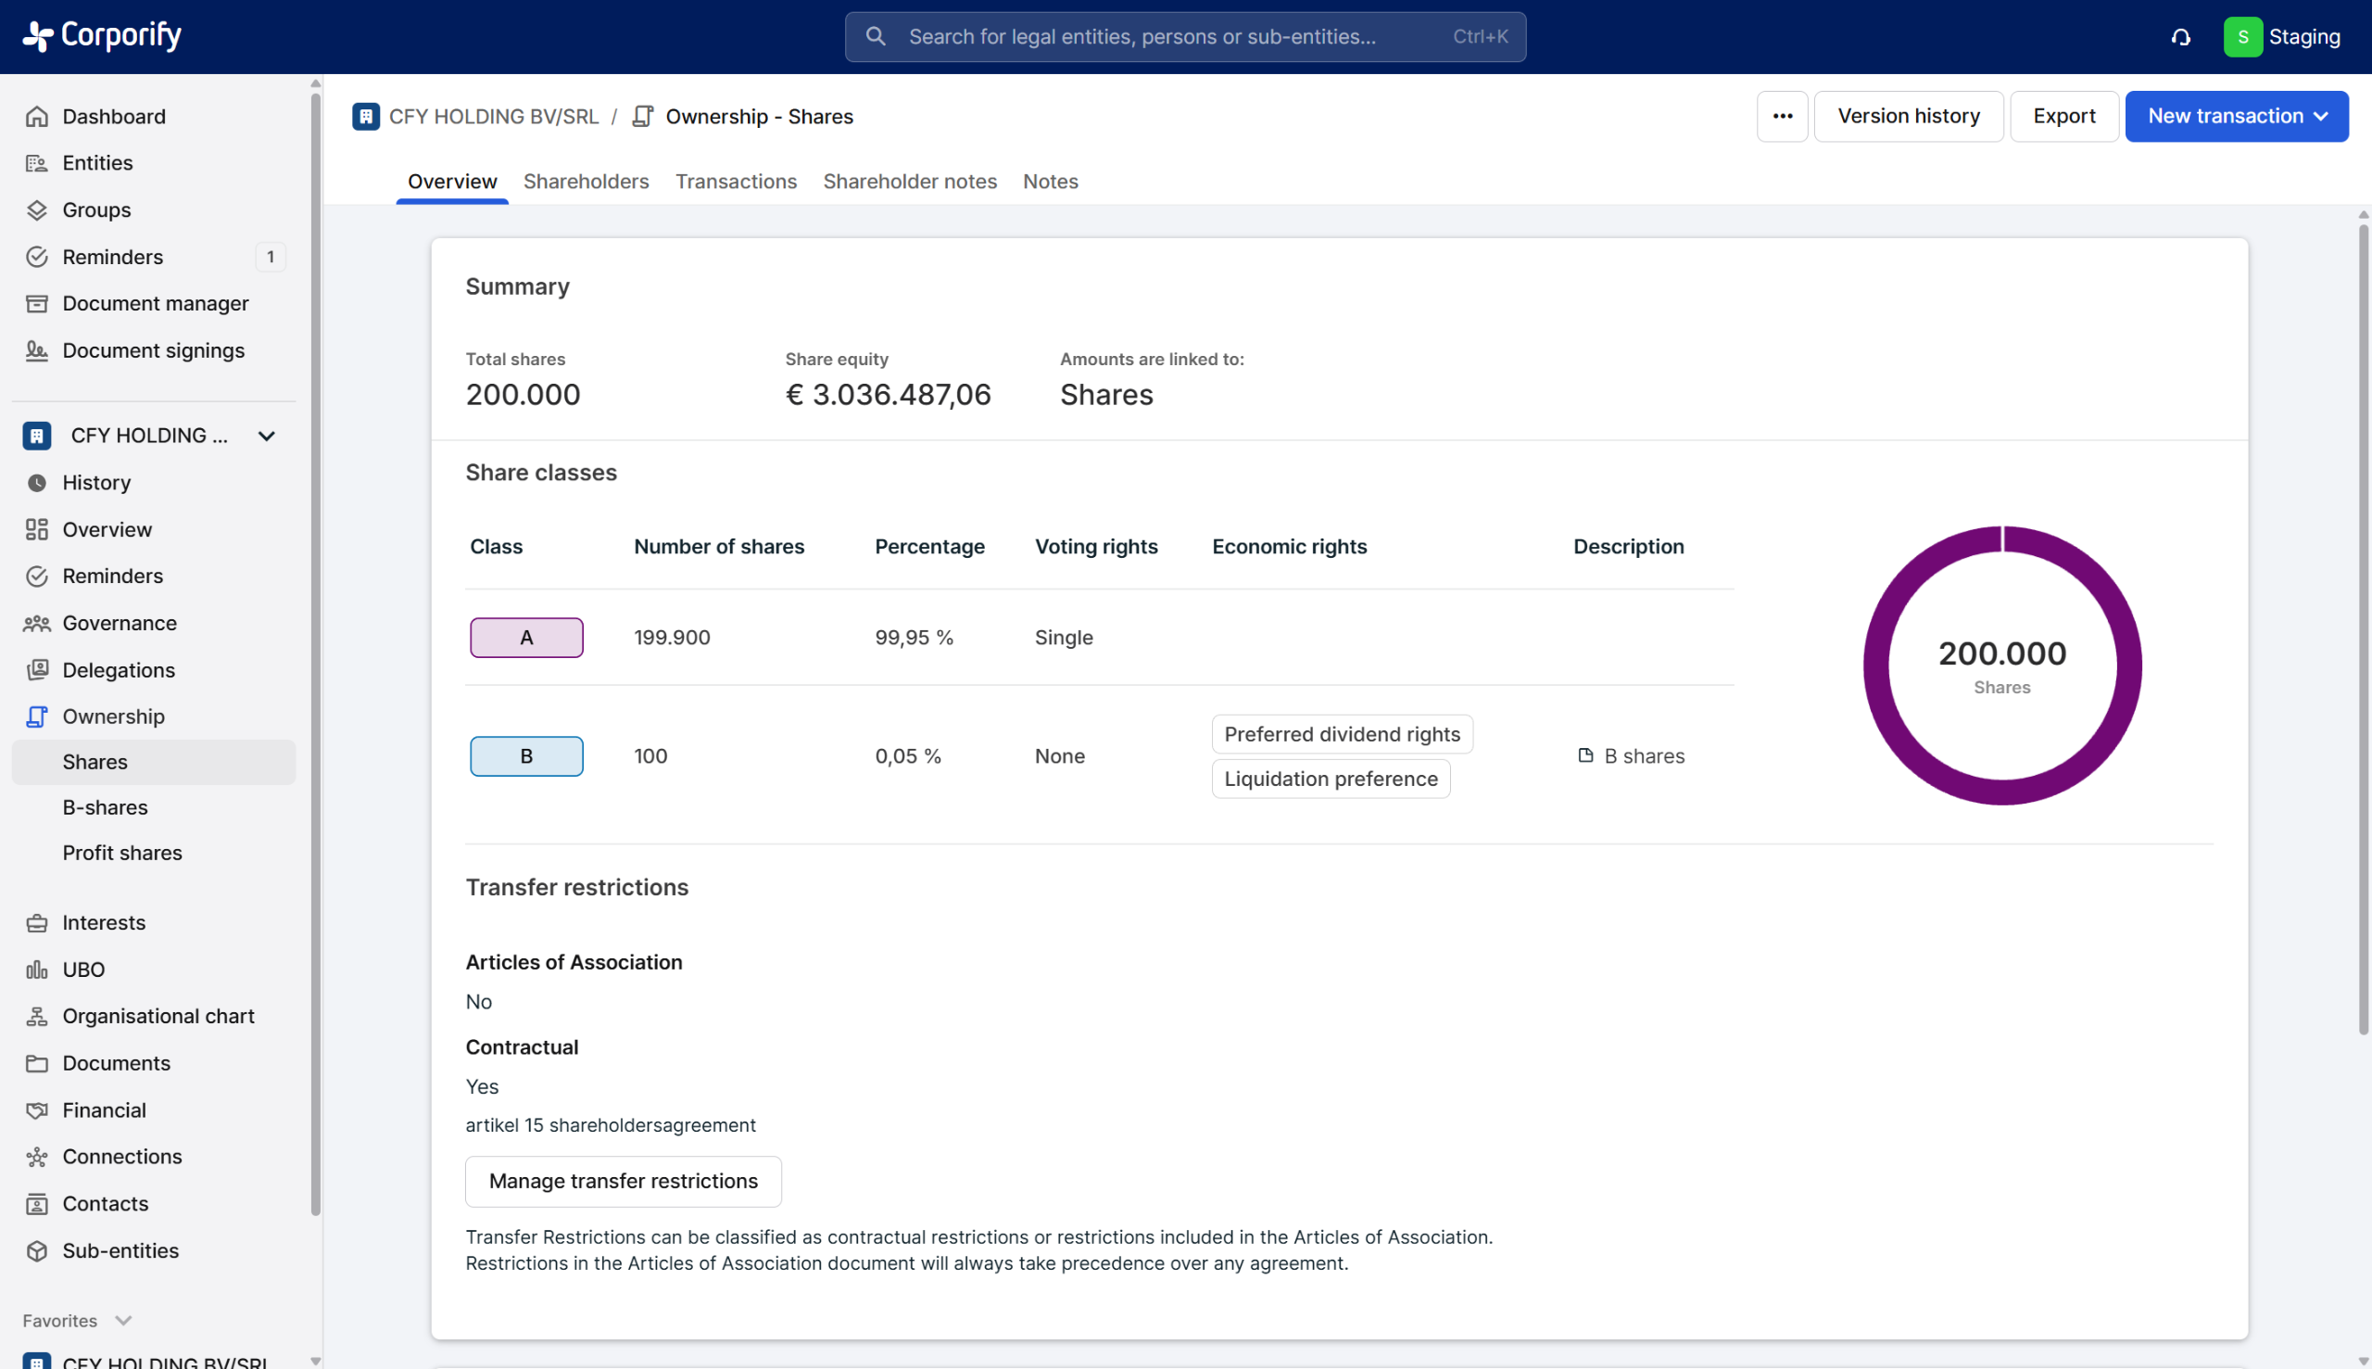Image resolution: width=2372 pixels, height=1369 pixels.
Task: Click the purple class A badge
Action: pyautogui.click(x=526, y=637)
